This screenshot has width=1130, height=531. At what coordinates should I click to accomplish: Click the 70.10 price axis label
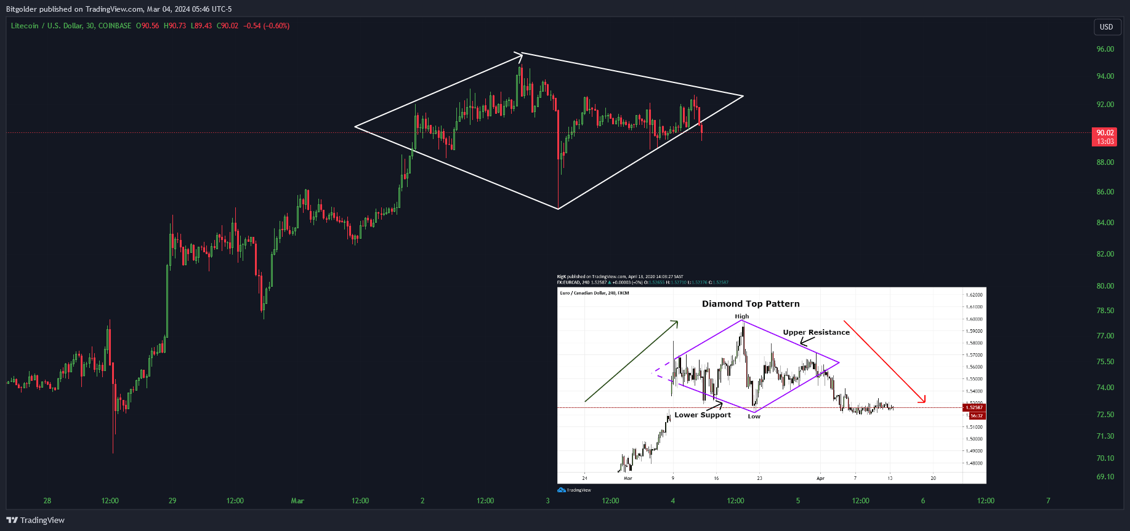pos(1105,458)
